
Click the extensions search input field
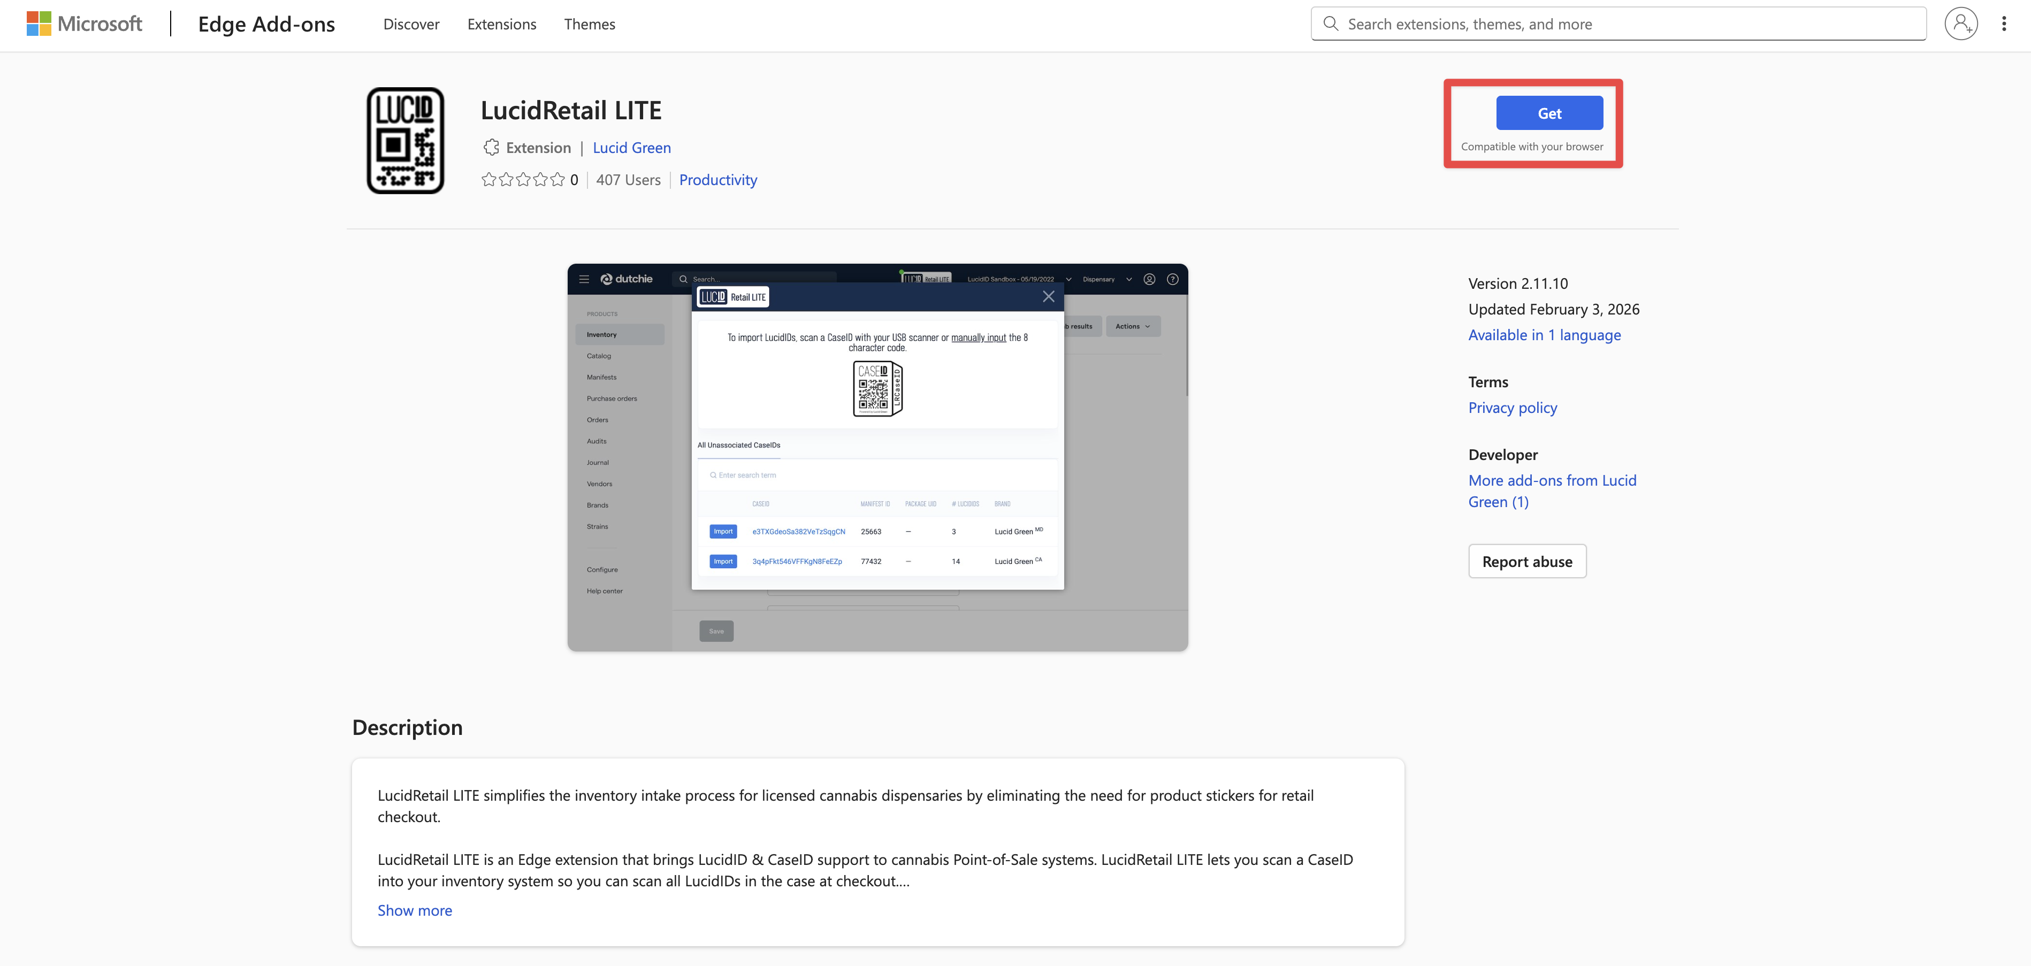coord(1616,24)
